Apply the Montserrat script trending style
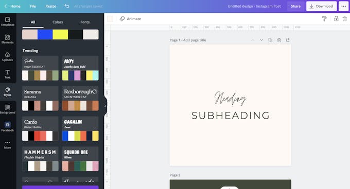The width and height of the screenshot is (350, 189). [x=40, y=68]
